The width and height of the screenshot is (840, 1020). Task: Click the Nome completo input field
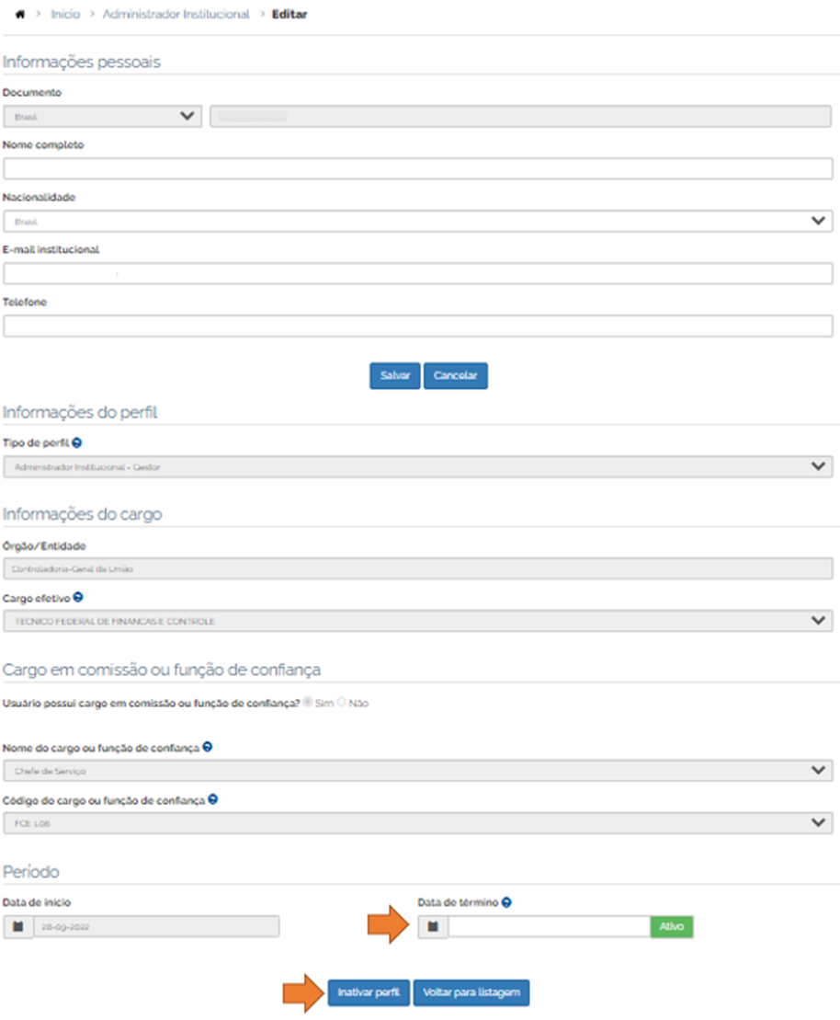418,169
